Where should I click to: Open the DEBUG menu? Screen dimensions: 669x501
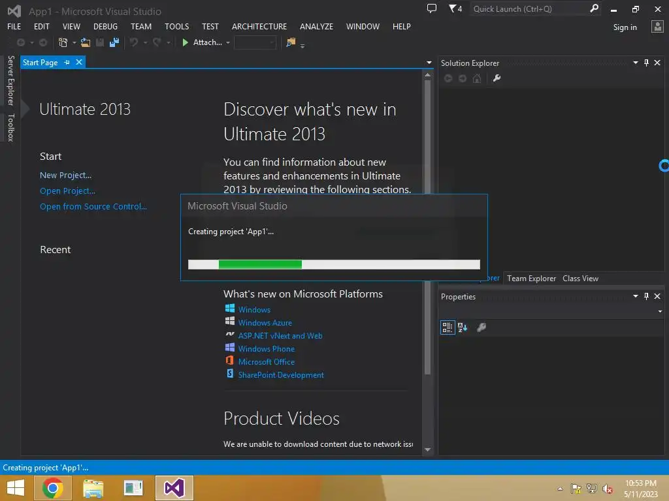click(105, 26)
